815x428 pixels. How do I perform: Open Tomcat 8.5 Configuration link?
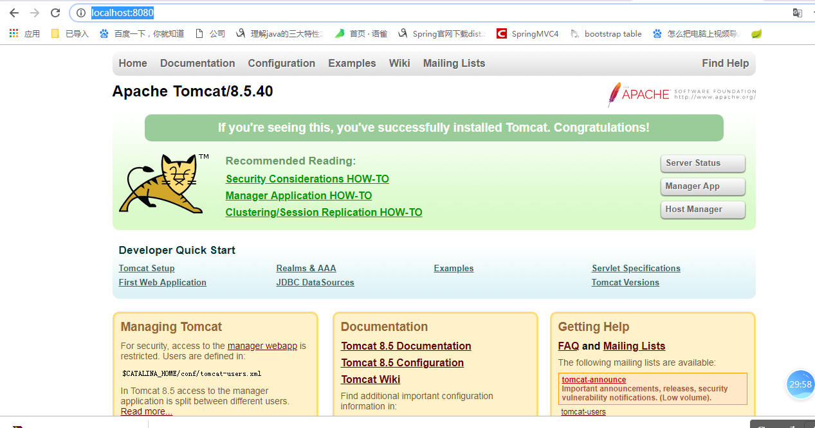(403, 362)
